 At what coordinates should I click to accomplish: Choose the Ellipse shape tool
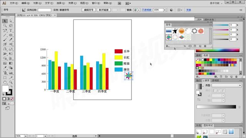pos(11,35)
